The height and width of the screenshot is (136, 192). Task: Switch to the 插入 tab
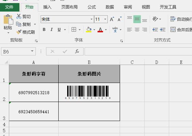[47, 7]
